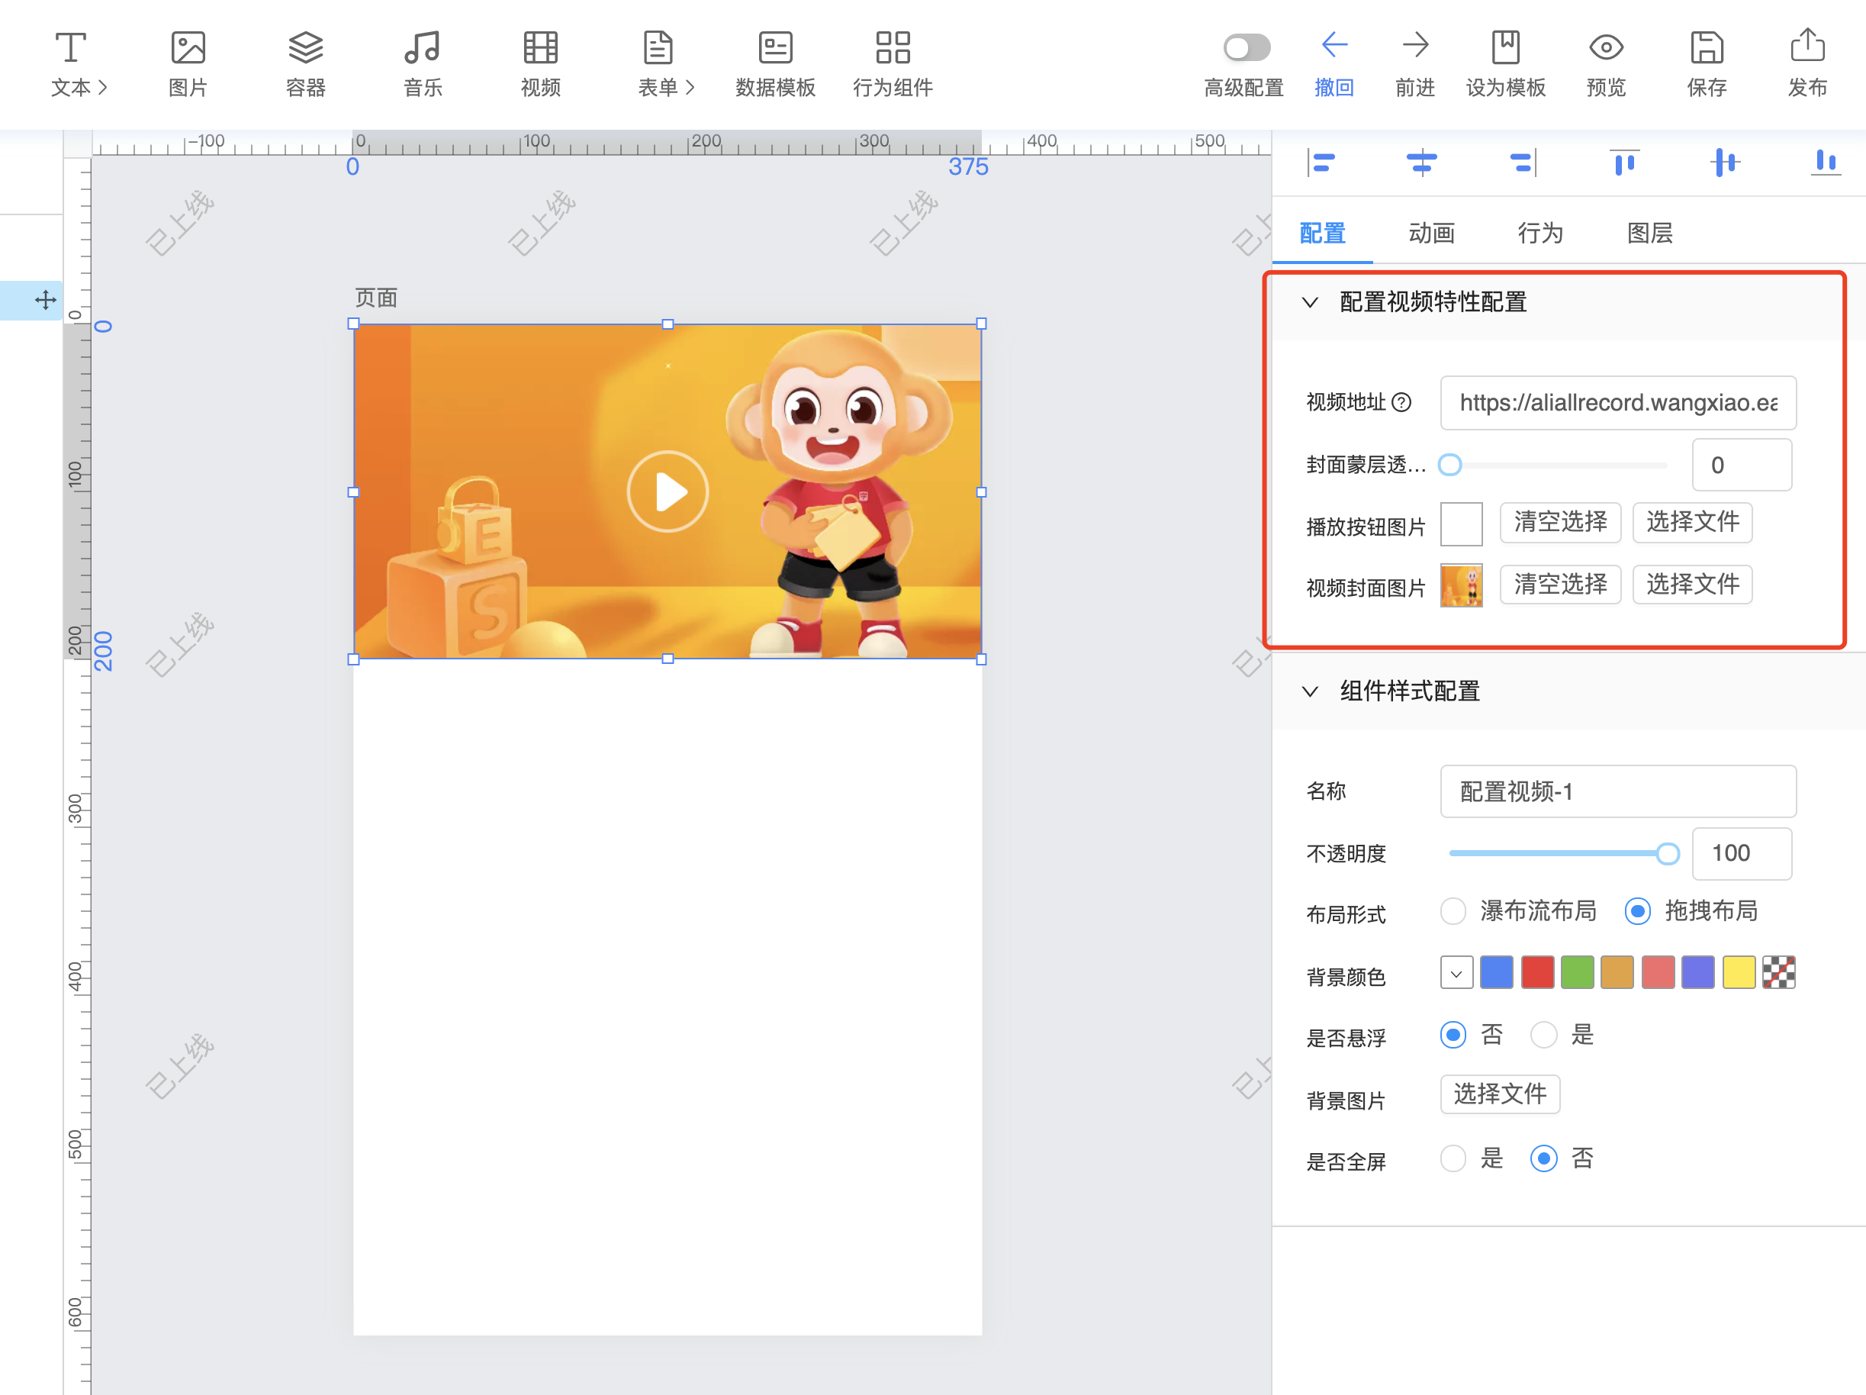
Task: Click the 撤回 undo arrow
Action: (x=1334, y=46)
